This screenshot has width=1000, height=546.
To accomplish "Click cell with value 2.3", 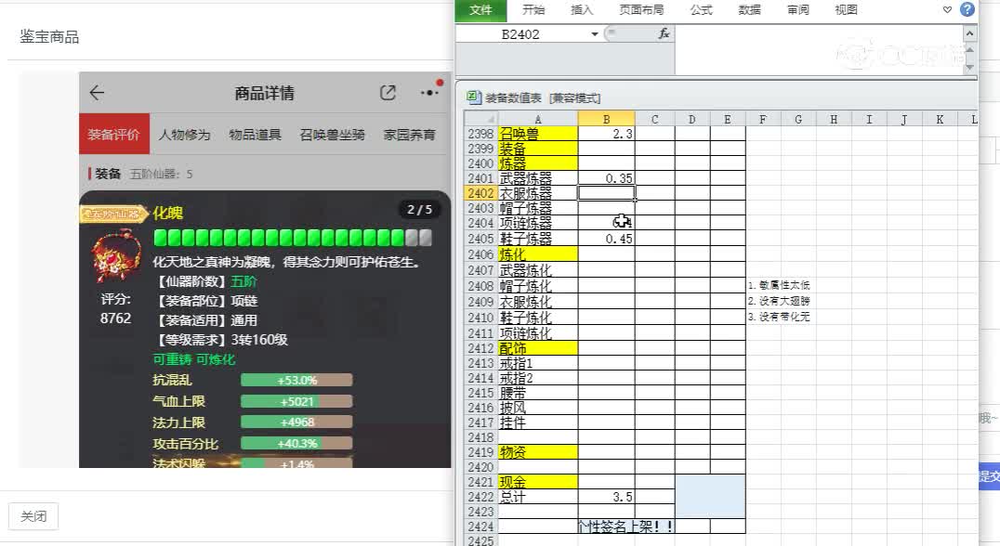I will [x=607, y=134].
